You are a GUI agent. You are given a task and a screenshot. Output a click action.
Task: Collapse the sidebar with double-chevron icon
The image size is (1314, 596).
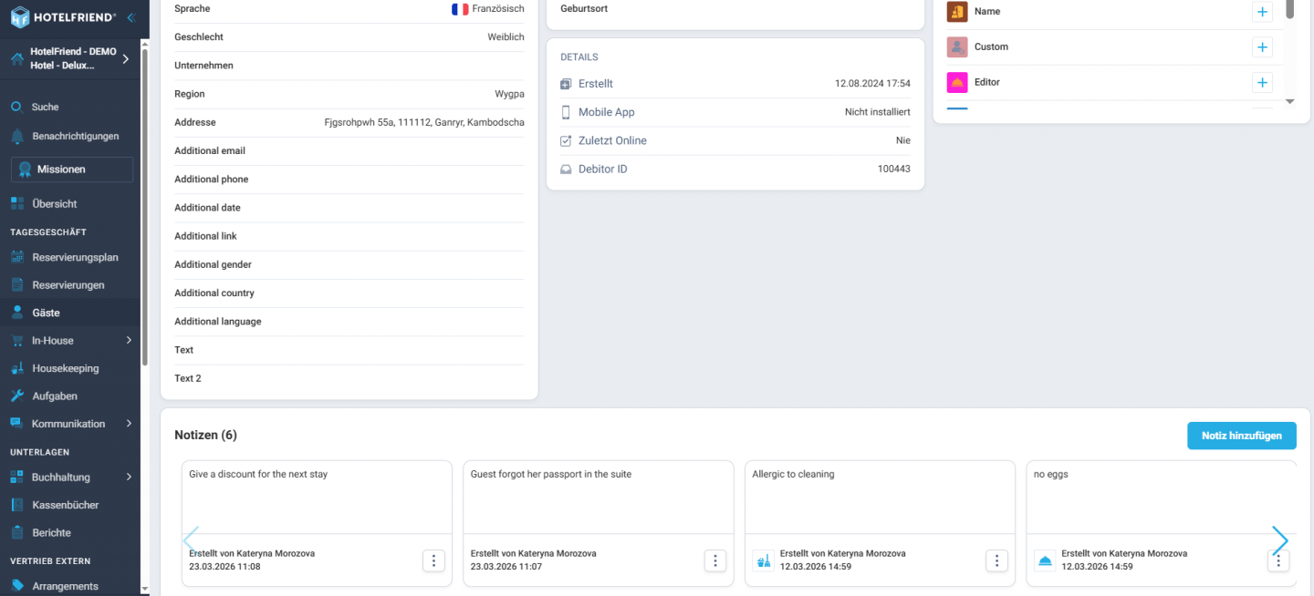(131, 17)
